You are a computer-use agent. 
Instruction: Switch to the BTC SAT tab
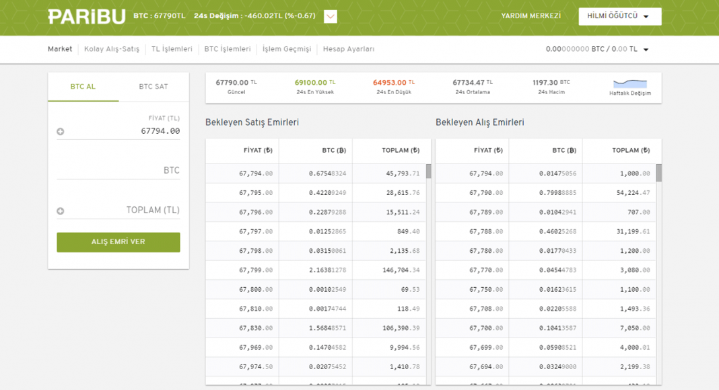(x=153, y=87)
